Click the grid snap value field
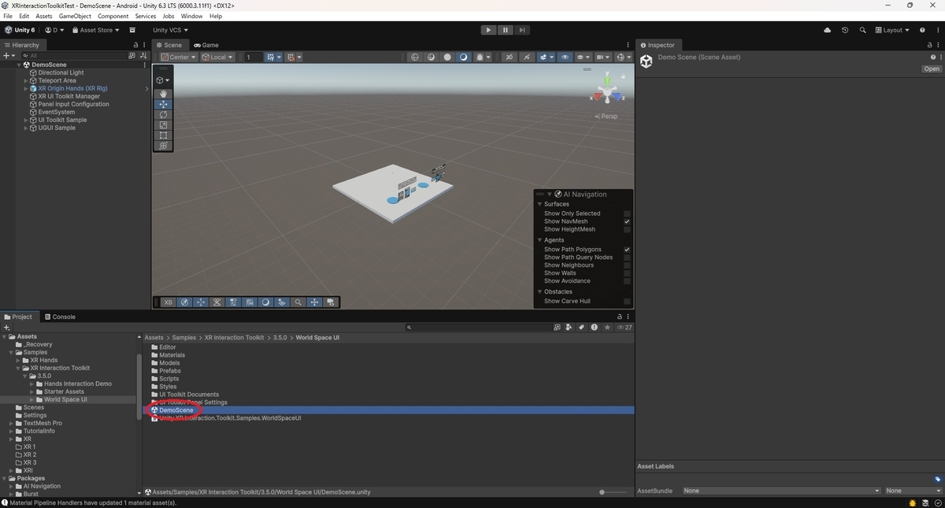The image size is (945, 508). click(x=252, y=57)
